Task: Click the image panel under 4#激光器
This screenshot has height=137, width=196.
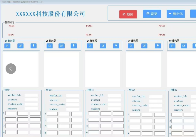Action: pos(144,70)
